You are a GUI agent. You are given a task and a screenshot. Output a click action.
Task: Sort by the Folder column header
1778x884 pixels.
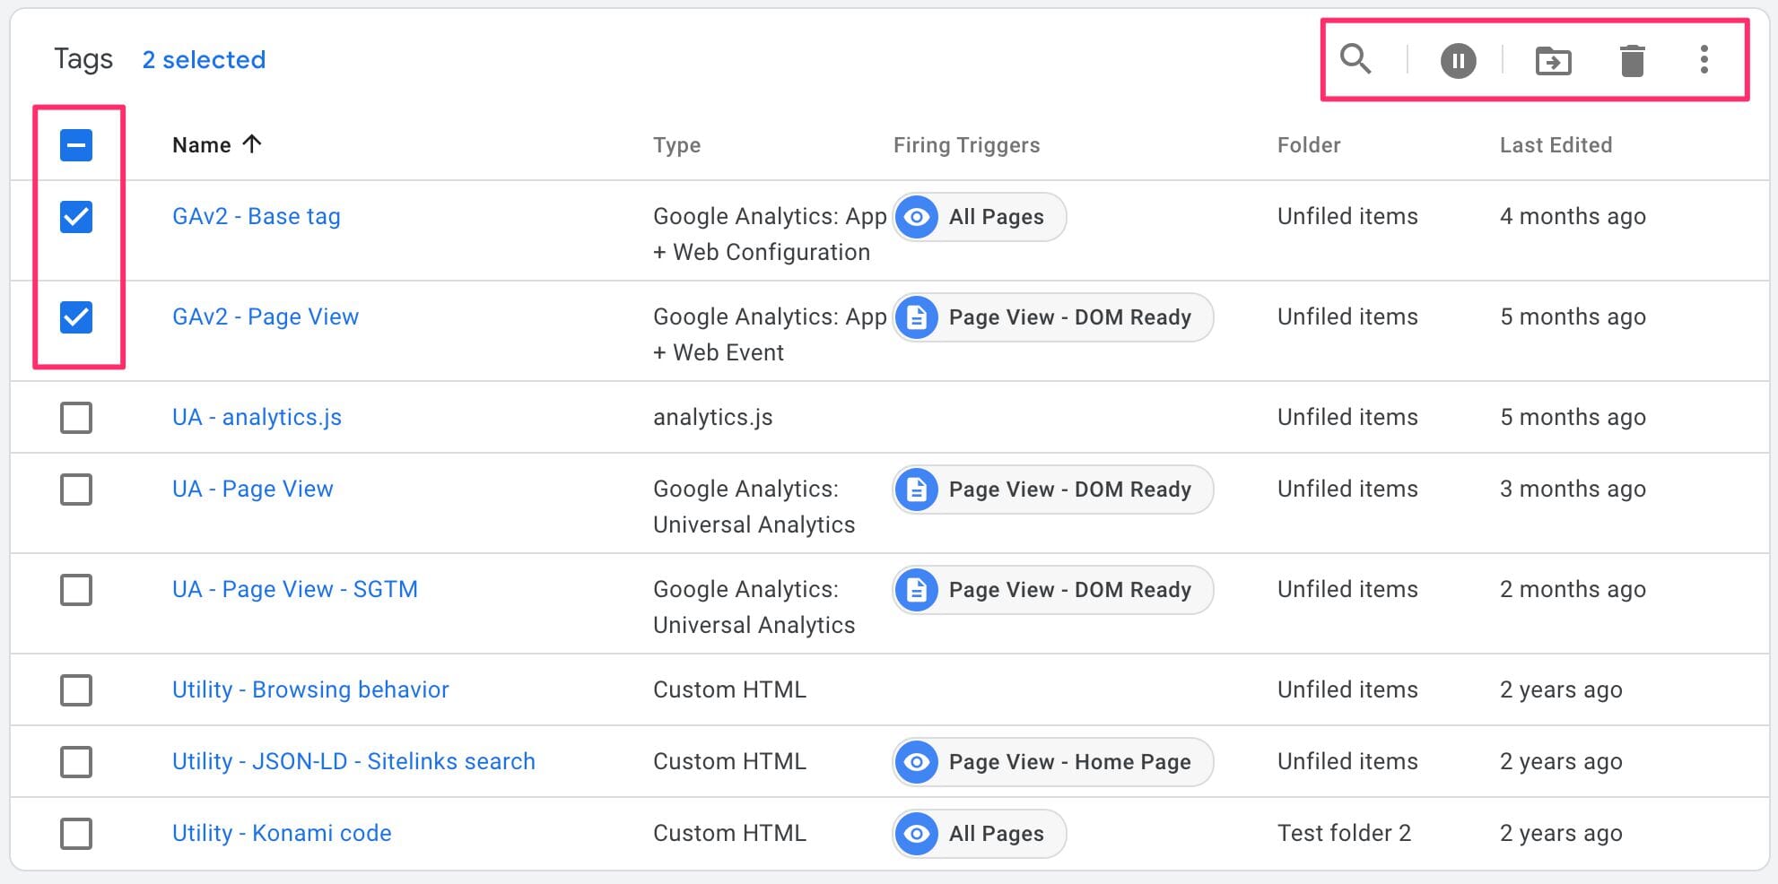(x=1308, y=145)
